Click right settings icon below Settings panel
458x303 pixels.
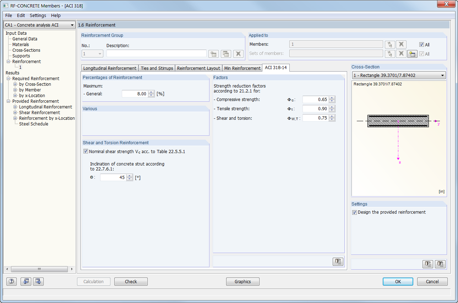coord(440,264)
